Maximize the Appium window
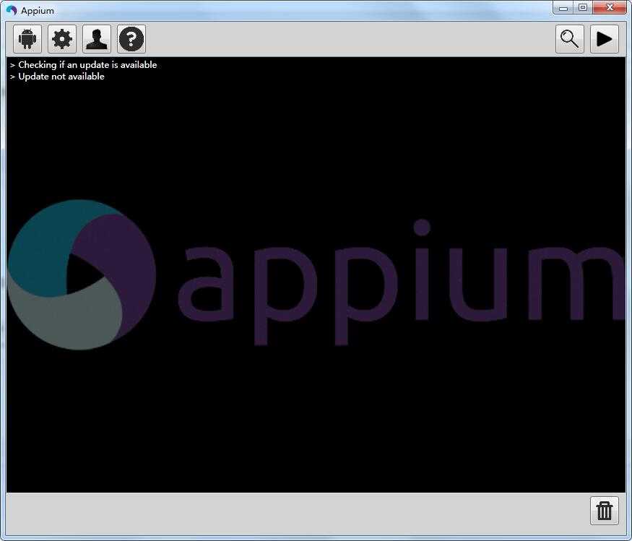The width and height of the screenshot is (632, 541). (x=583, y=8)
